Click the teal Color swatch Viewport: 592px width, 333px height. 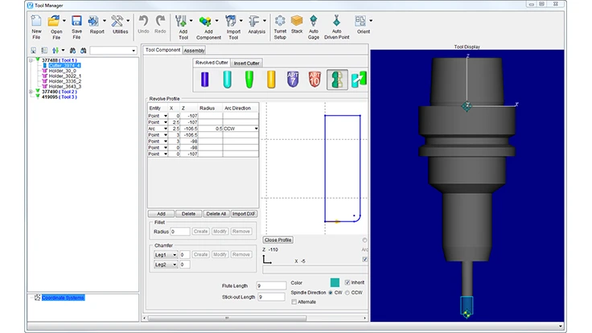click(x=335, y=283)
